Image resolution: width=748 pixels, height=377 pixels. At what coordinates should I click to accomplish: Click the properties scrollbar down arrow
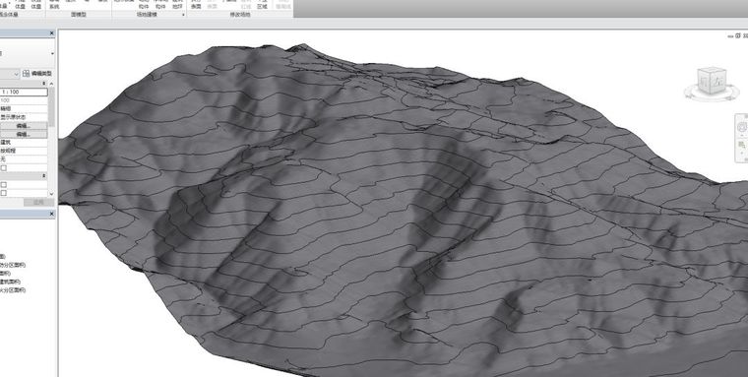pyautogui.click(x=52, y=194)
